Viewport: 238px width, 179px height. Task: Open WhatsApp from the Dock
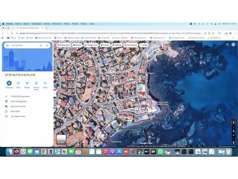pyautogui.click(x=160, y=152)
